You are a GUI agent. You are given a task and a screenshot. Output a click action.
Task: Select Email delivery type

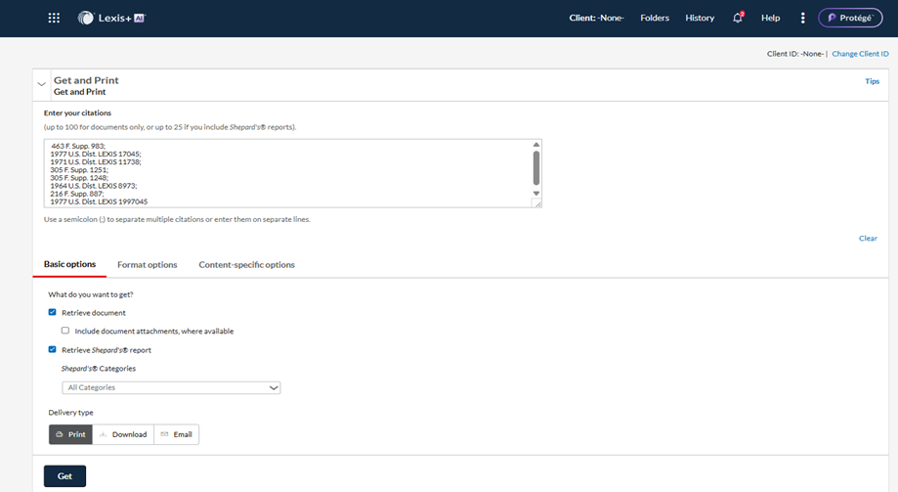(176, 434)
